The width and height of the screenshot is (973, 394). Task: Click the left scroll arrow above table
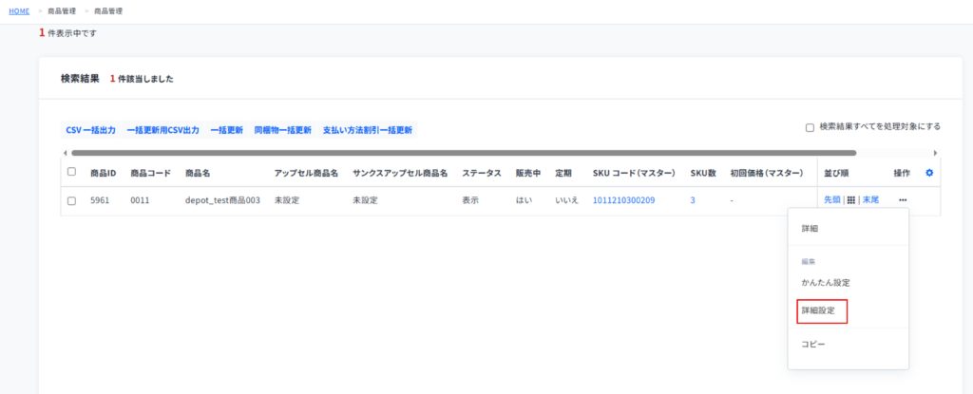click(x=65, y=153)
